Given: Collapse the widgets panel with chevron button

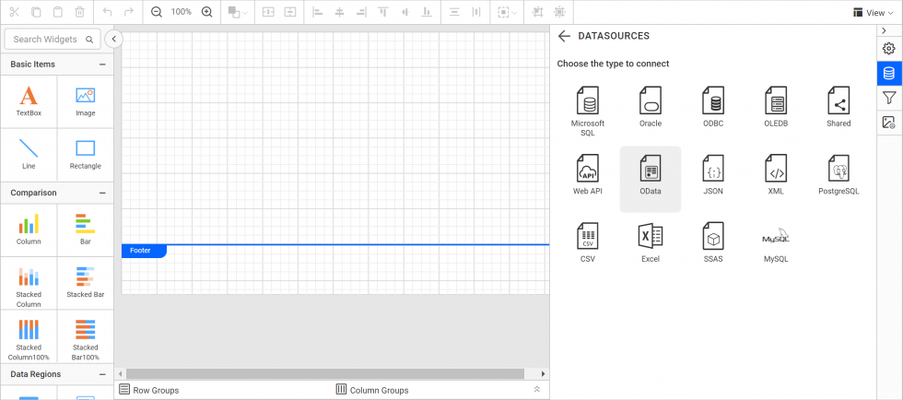Looking at the screenshot, I should tap(114, 39).
